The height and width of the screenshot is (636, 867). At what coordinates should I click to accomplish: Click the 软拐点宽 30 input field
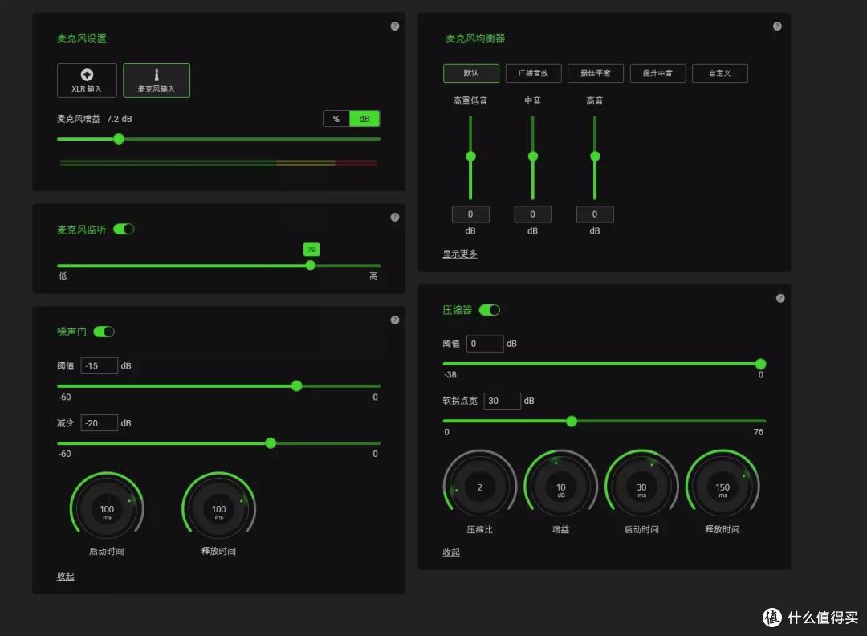click(x=502, y=401)
